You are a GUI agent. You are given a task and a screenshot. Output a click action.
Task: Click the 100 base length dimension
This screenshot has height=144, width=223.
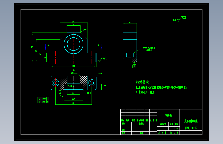point(74,66)
